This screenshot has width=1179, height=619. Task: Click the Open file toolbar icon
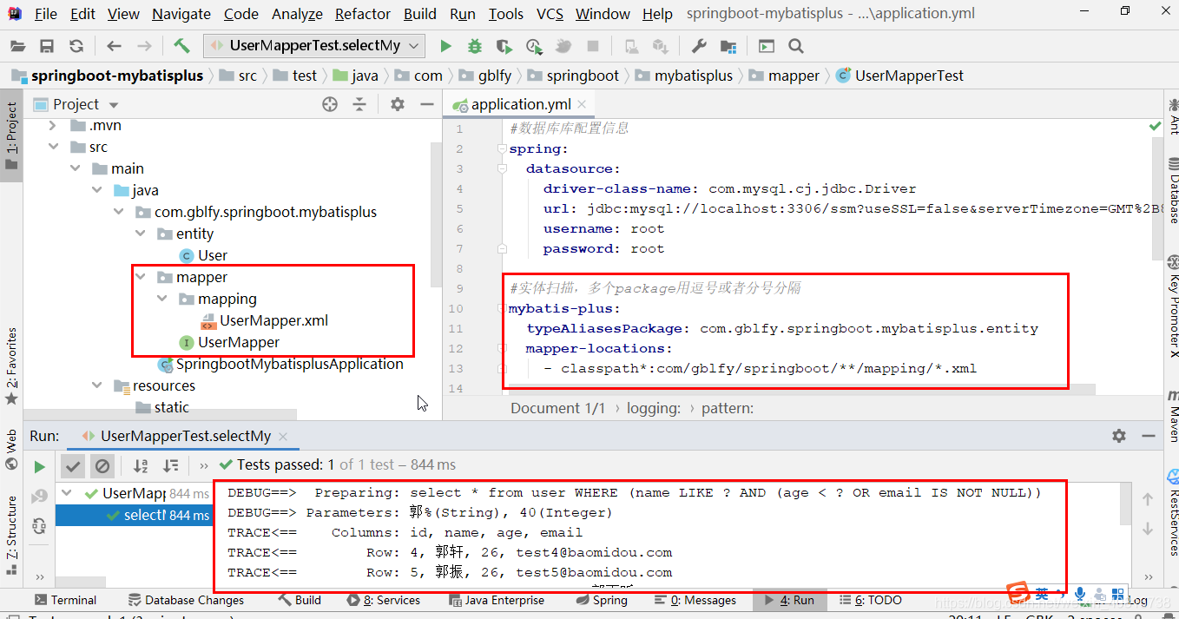click(x=17, y=46)
